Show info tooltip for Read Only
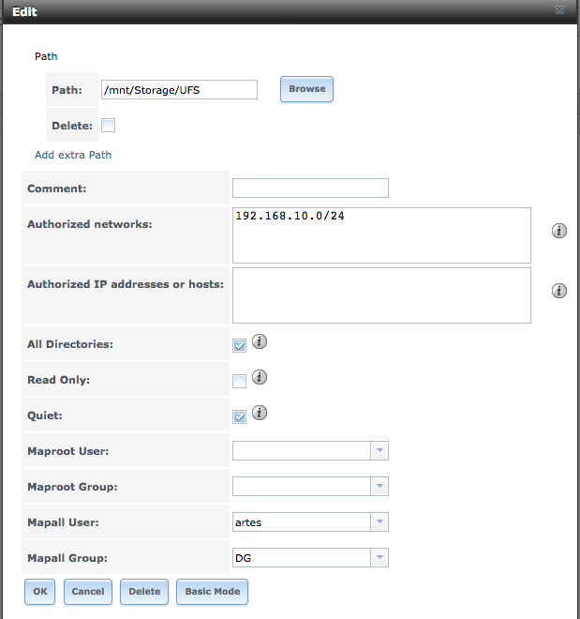The width and height of the screenshot is (580, 619). coord(259,377)
